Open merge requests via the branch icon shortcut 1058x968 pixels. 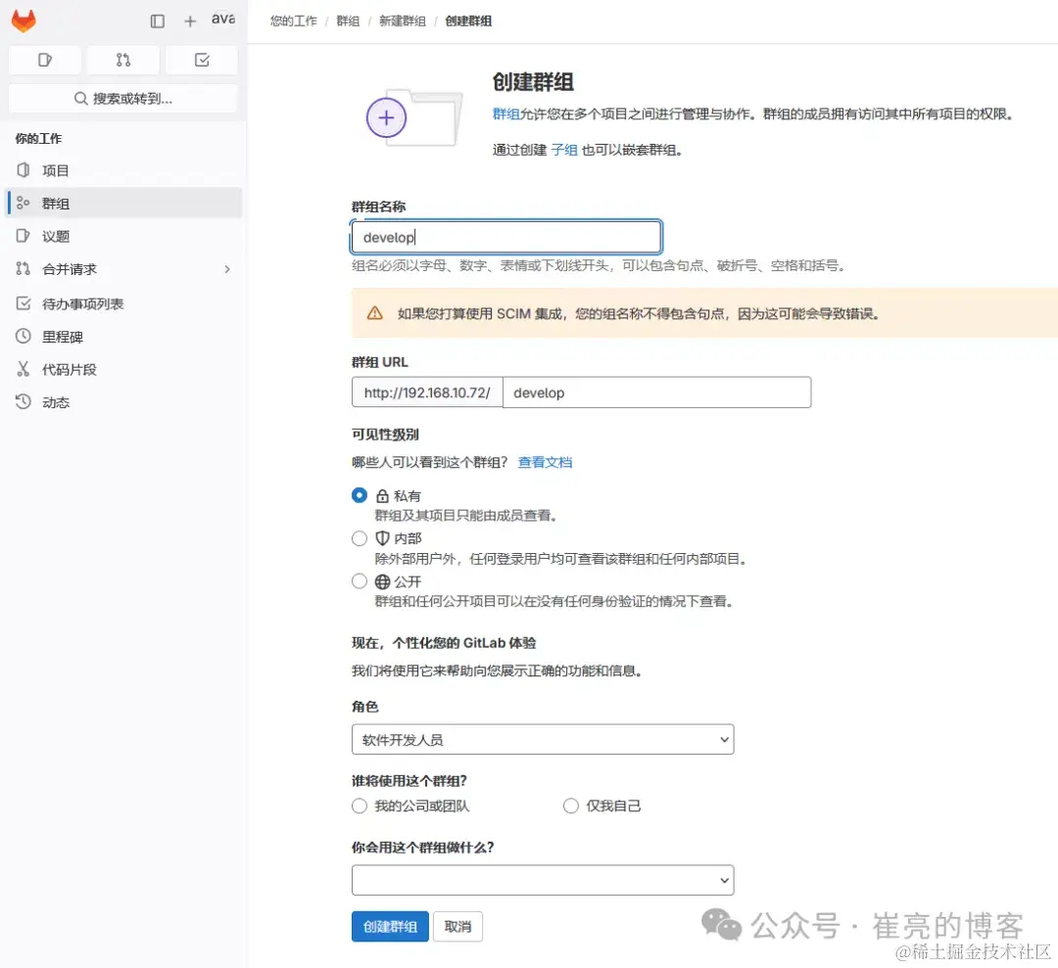tap(122, 60)
